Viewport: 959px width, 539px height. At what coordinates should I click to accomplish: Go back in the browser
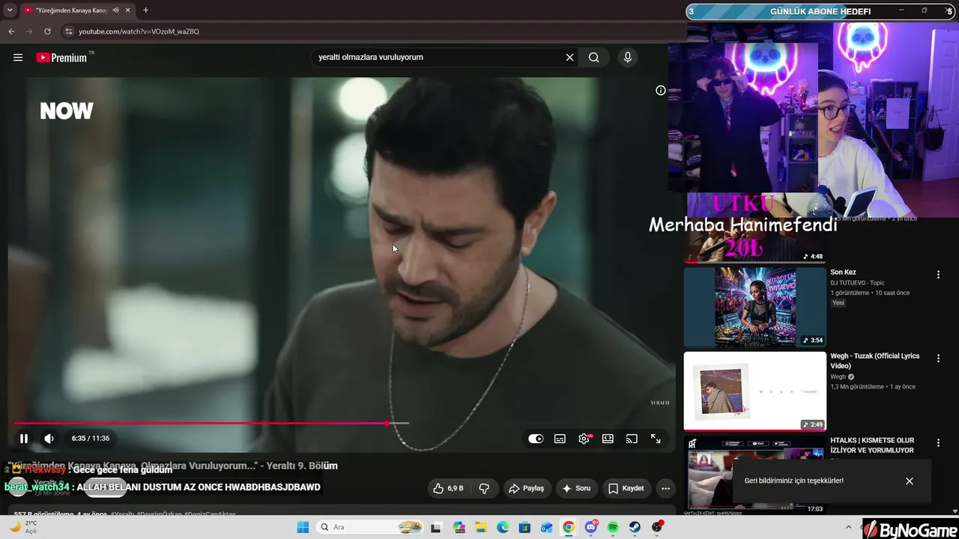pos(11,31)
